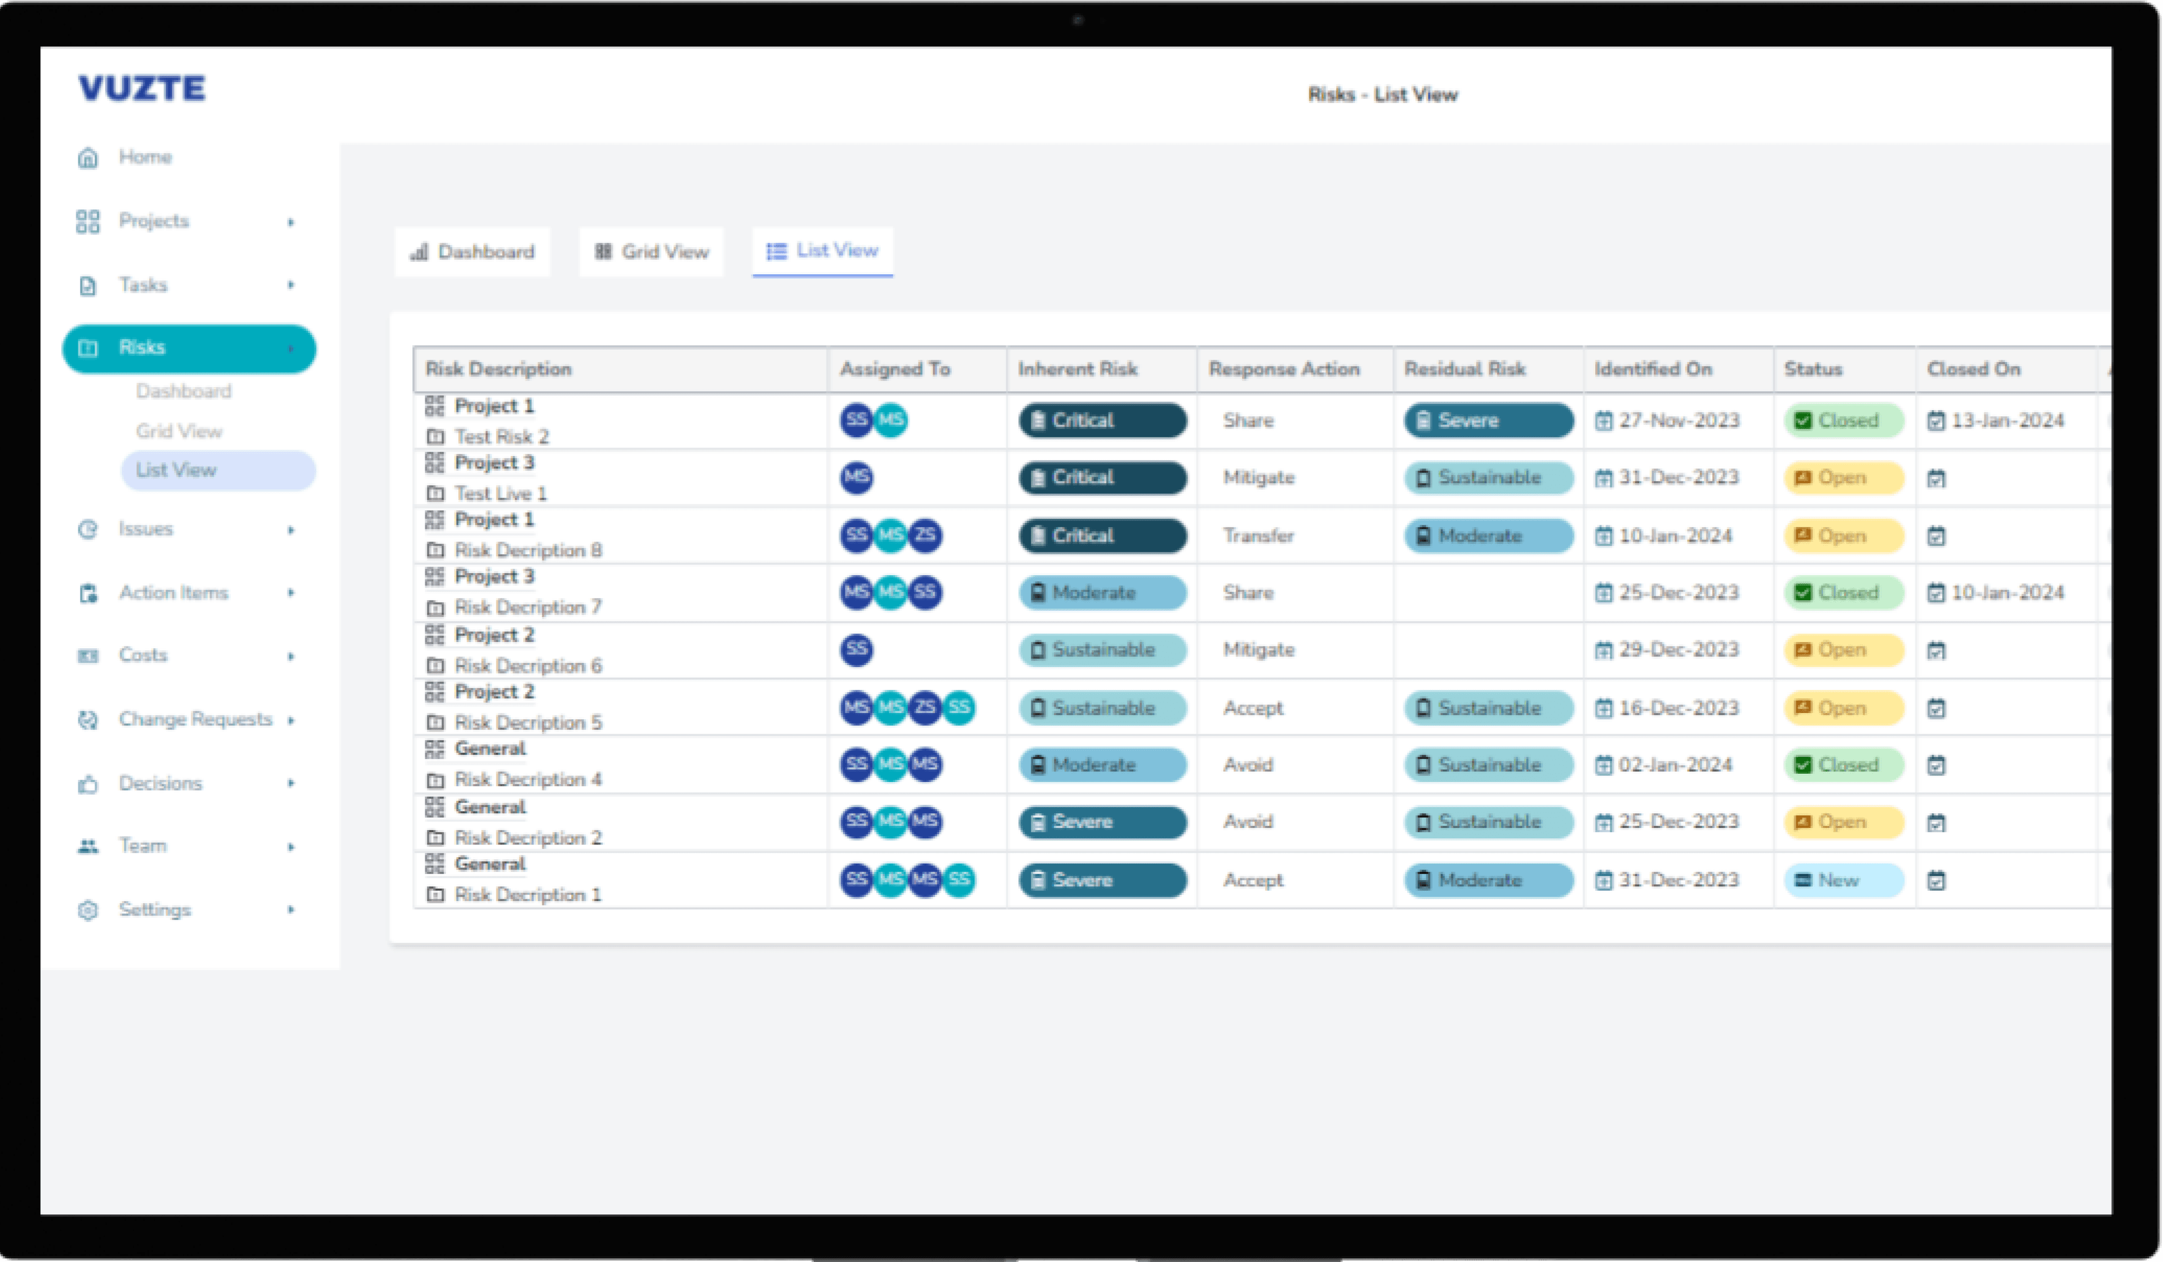Viewport: 2163px width, 1262px height.
Task: Open Dashboard link under Risks sidebar
Action: 183,392
